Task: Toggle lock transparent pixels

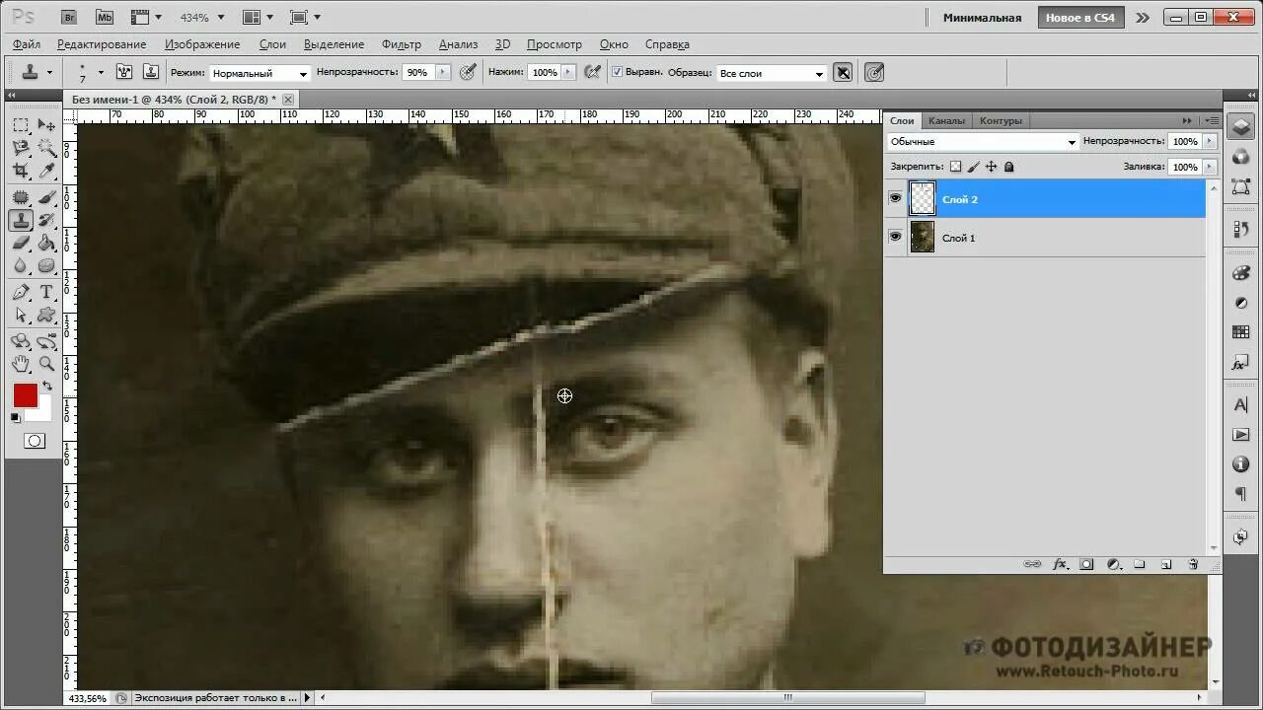Action: pos(955,167)
